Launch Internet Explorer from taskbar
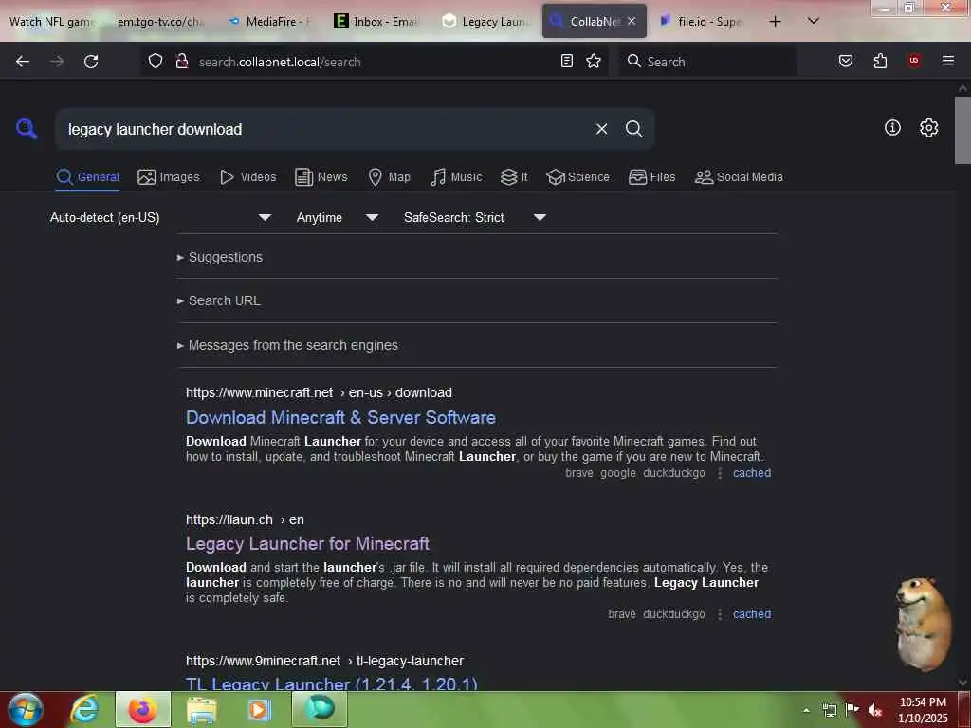 [84, 709]
